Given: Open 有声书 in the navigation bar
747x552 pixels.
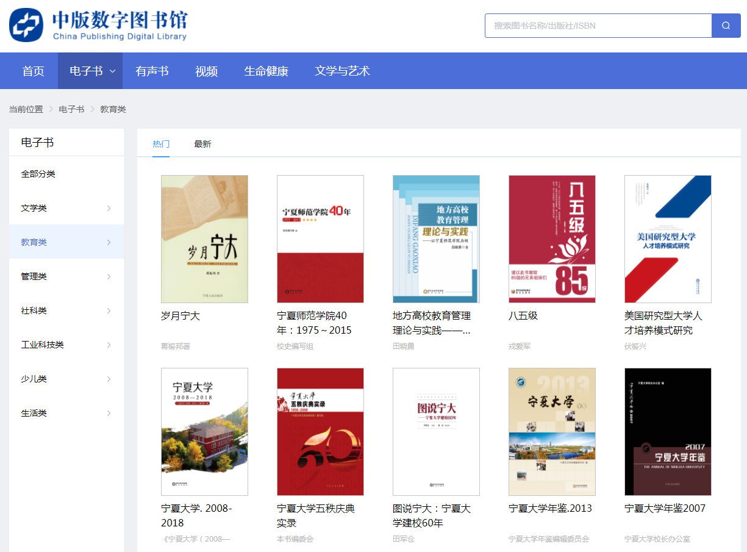Looking at the screenshot, I should [x=152, y=71].
